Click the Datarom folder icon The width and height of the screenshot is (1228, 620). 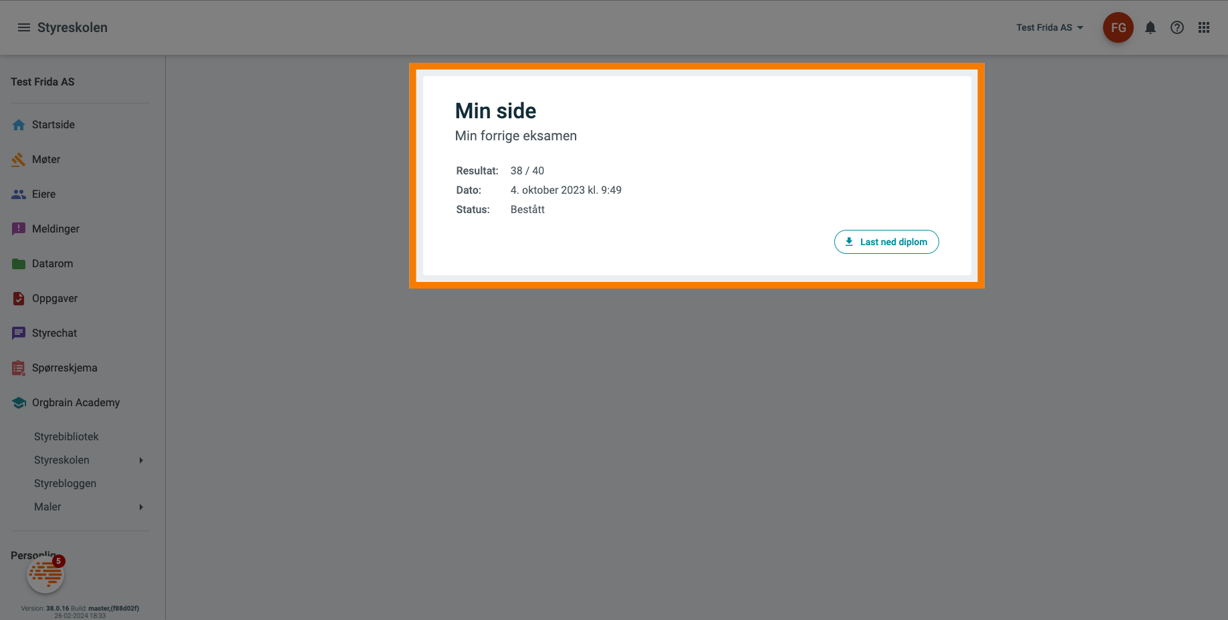tap(19, 264)
